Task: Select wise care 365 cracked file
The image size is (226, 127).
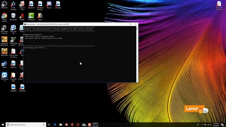Action: (x=13, y=53)
